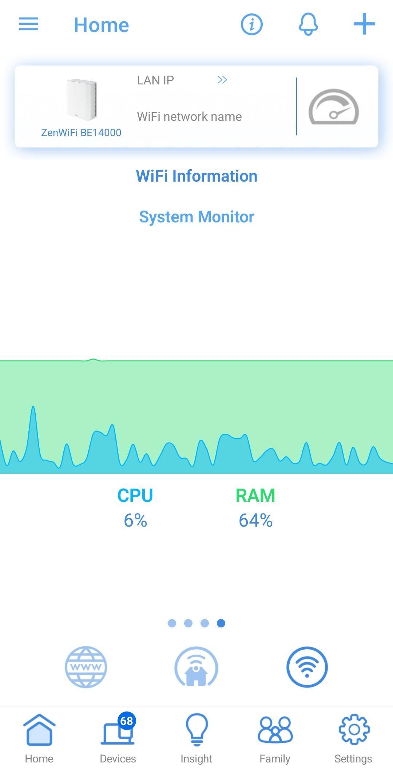Tap the circled WiFi signal icon
The height and width of the screenshot is (769, 393).
tap(307, 667)
